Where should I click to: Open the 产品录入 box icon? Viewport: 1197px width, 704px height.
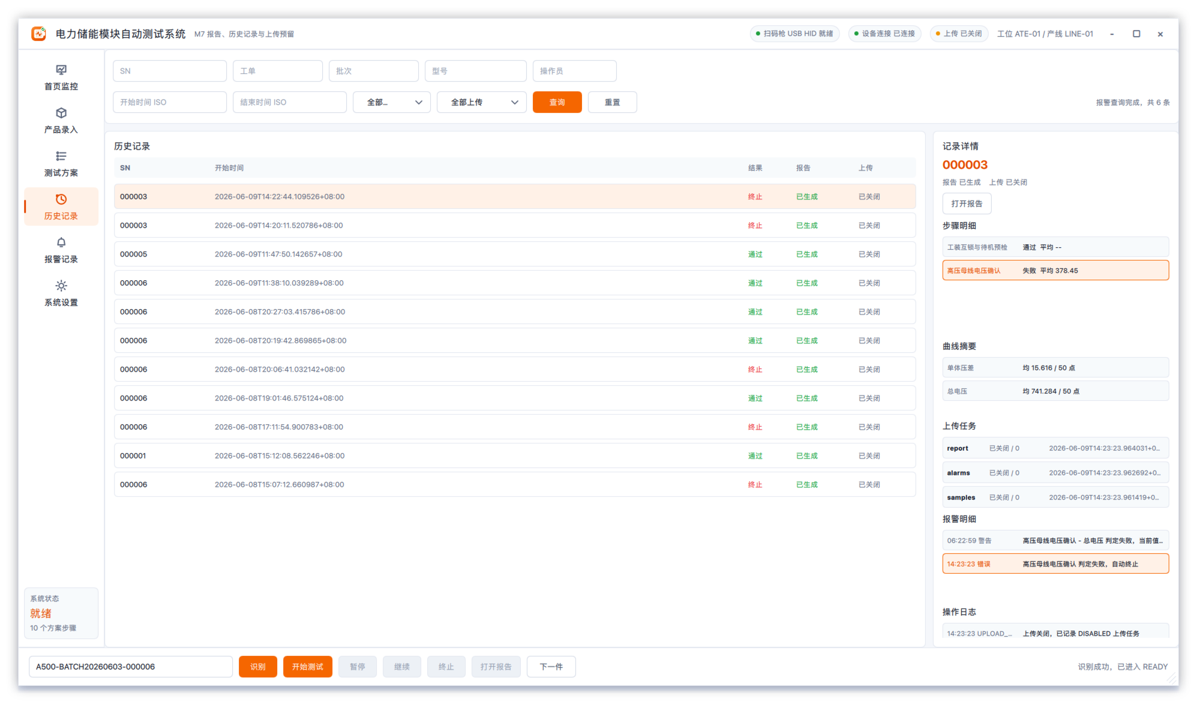pyautogui.click(x=61, y=113)
